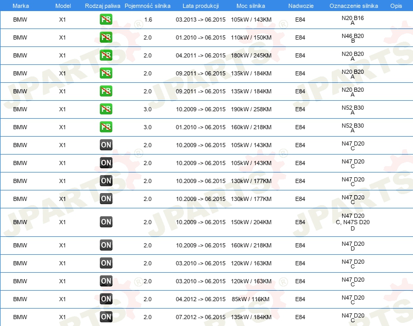This screenshot has height=326, width=413.
Task: Click the Opis column header
Action: click(396, 6)
